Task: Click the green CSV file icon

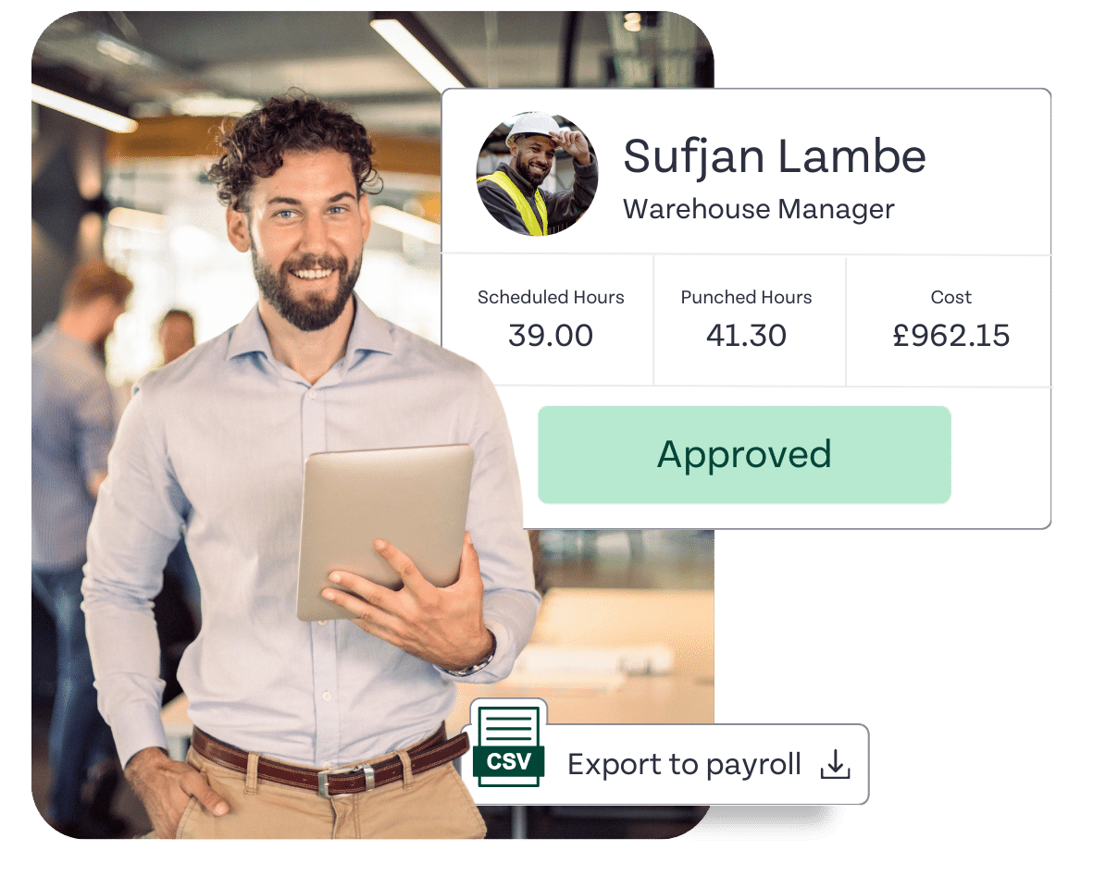Action: (x=507, y=746)
